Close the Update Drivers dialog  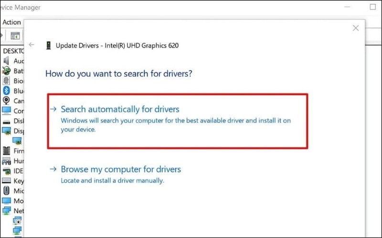(356, 28)
